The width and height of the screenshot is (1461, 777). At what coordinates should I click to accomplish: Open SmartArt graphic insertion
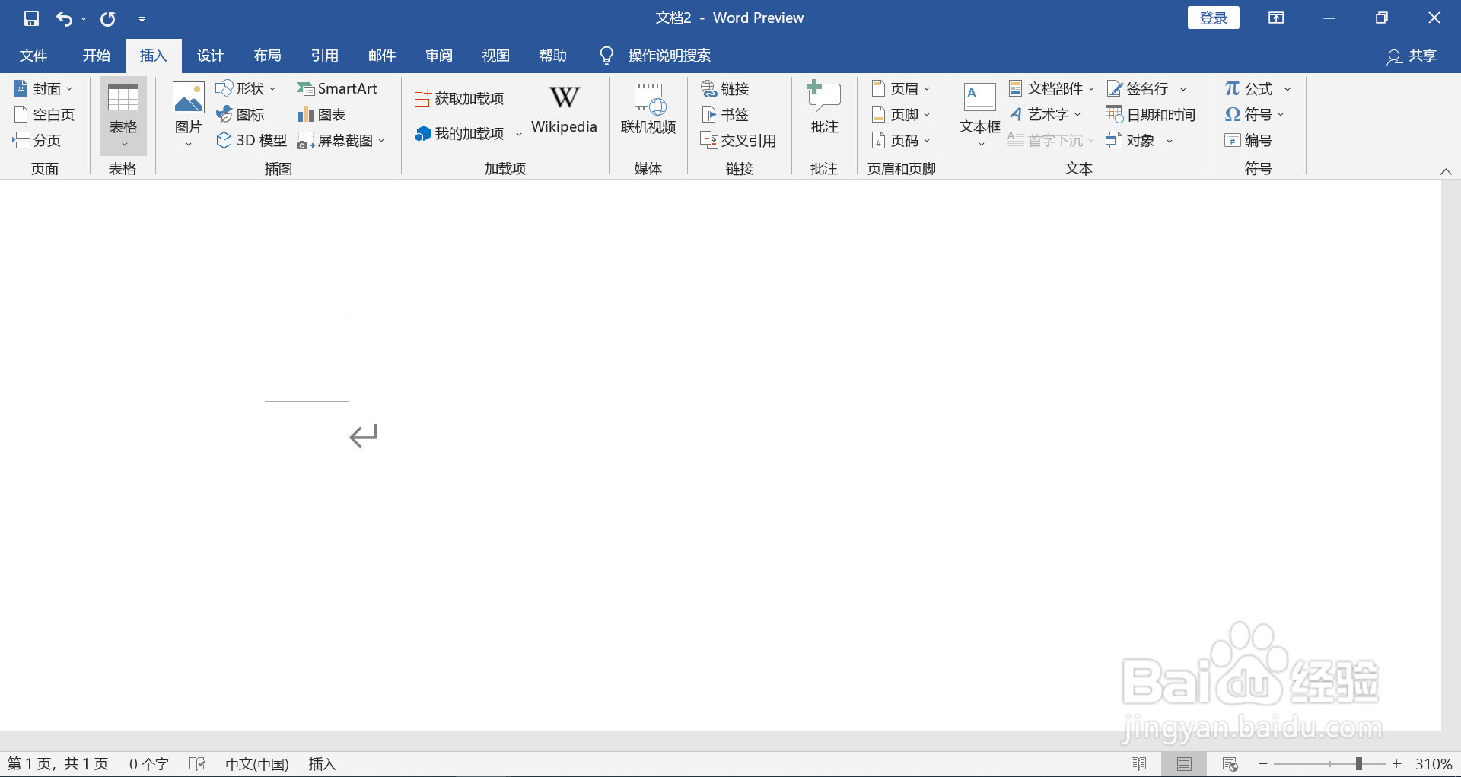click(x=338, y=88)
